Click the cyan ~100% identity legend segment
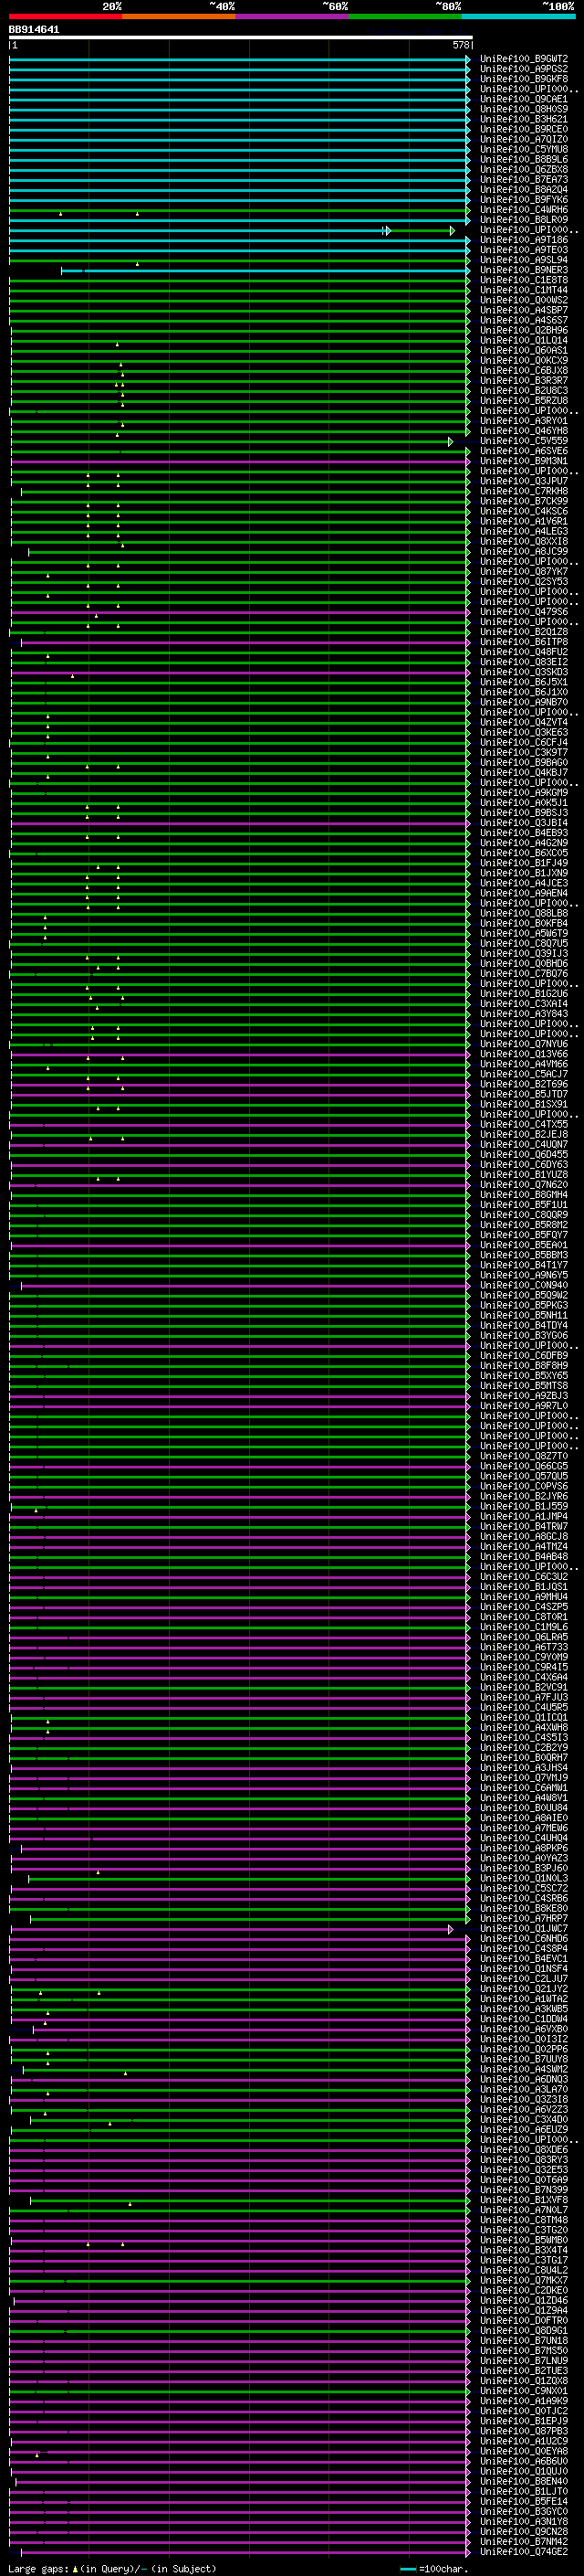This screenshot has height=2576, width=584. [x=518, y=16]
